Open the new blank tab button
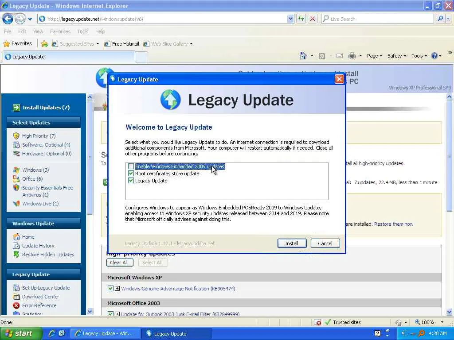Screen dimensions: 454x340 point(141,57)
